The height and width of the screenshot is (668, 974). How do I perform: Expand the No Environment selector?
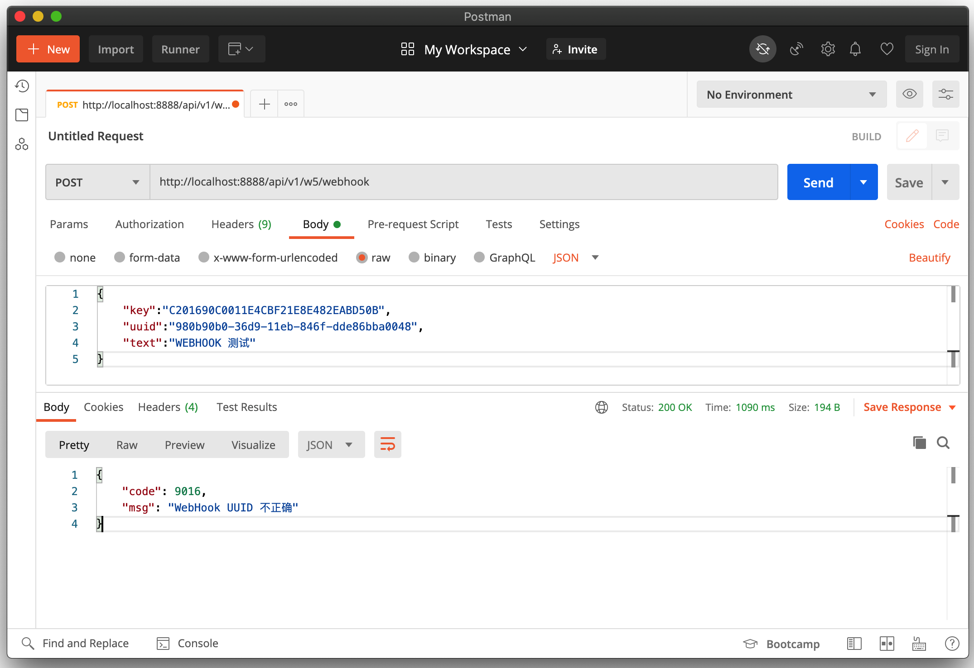(791, 95)
